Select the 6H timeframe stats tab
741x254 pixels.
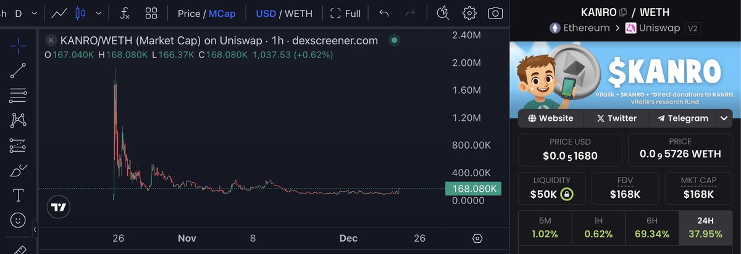pos(651,227)
